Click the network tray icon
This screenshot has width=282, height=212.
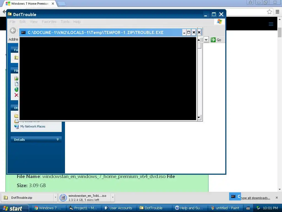pyautogui.click(x=258, y=208)
